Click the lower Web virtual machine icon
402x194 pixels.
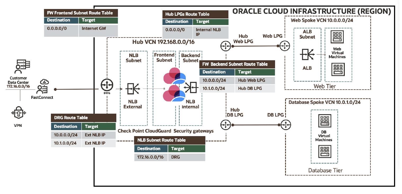pos(338,70)
